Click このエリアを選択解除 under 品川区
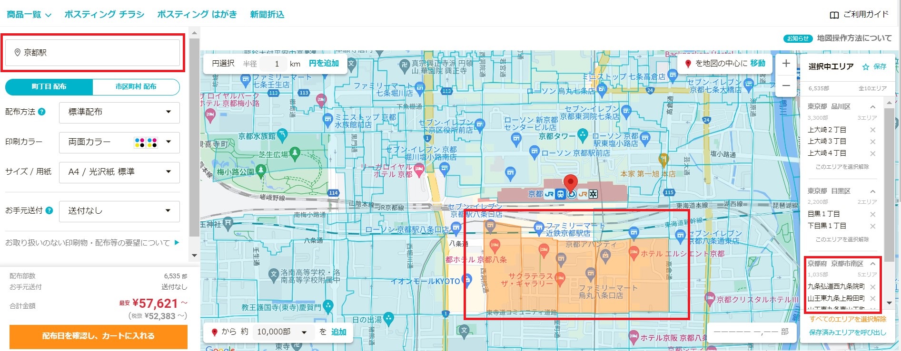 [842, 167]
